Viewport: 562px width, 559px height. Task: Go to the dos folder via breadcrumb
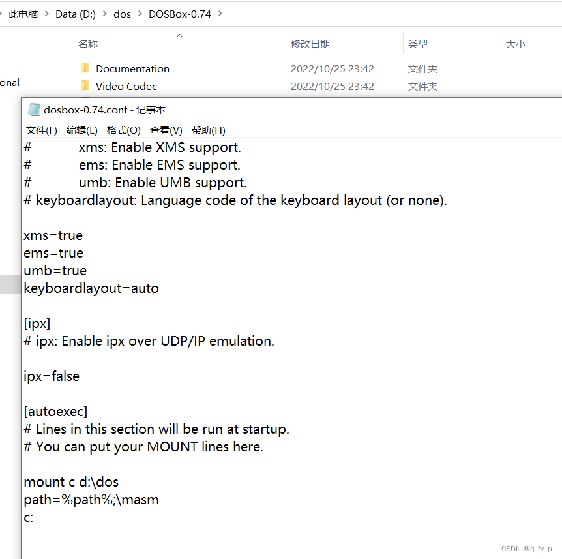pyautogui.click(x=122, y=13)
